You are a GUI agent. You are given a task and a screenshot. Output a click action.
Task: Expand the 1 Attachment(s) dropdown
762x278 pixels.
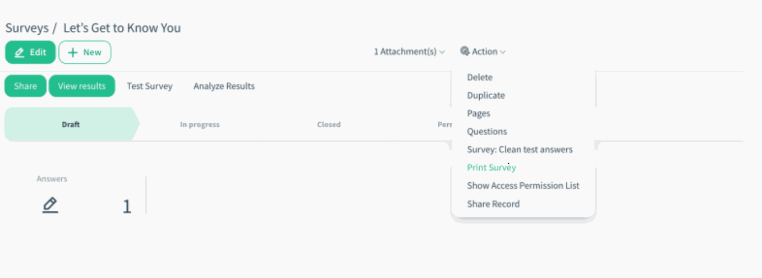pos(409,52)
